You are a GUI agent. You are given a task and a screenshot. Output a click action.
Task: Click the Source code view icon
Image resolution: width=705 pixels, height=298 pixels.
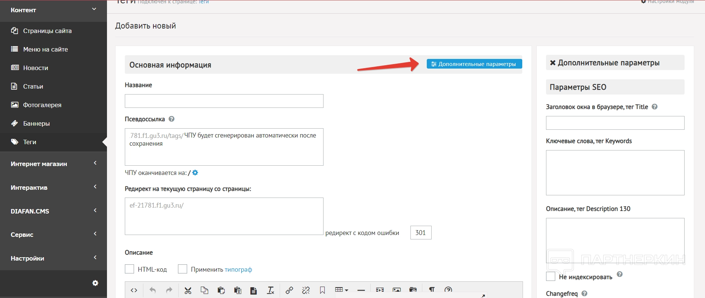pyautogui.click(x=134, y=290)
